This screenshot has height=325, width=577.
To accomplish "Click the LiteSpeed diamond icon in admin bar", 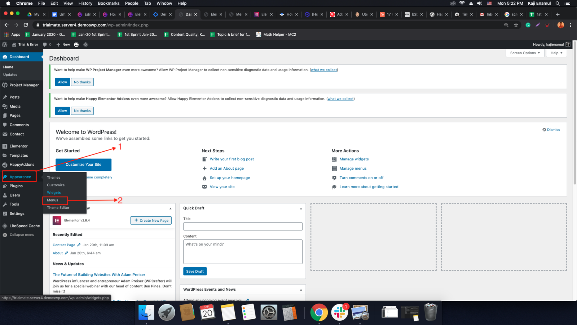I will coord(85,44).
